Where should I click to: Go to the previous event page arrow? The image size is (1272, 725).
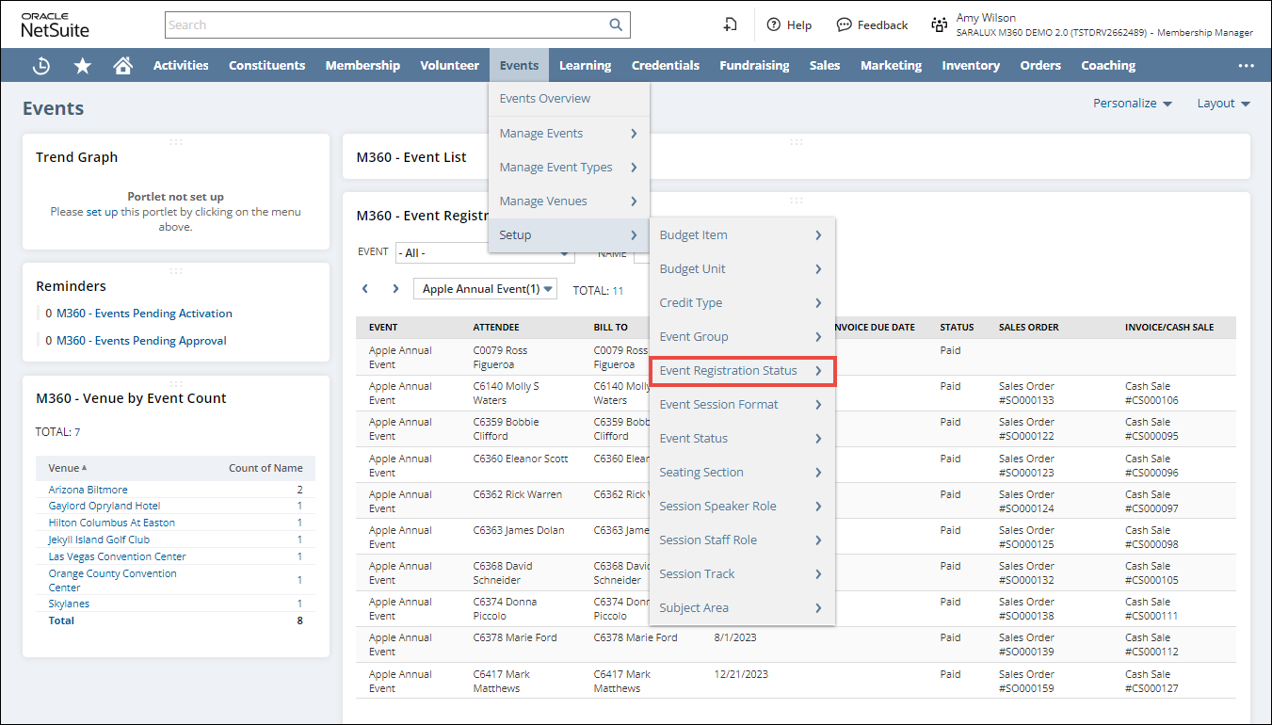tap(365, 289)
